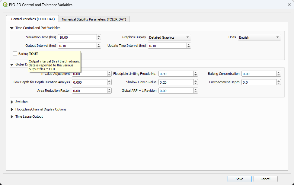Select the Control Variables (CONT.DAT) tab
The height and width of the screenshot is (185, 294).
coord(33,19)
